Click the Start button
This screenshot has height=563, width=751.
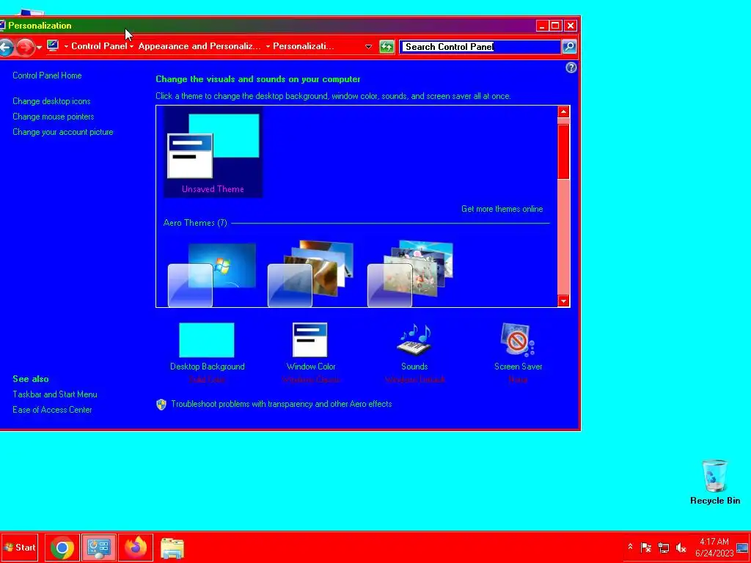coord(19,547)
